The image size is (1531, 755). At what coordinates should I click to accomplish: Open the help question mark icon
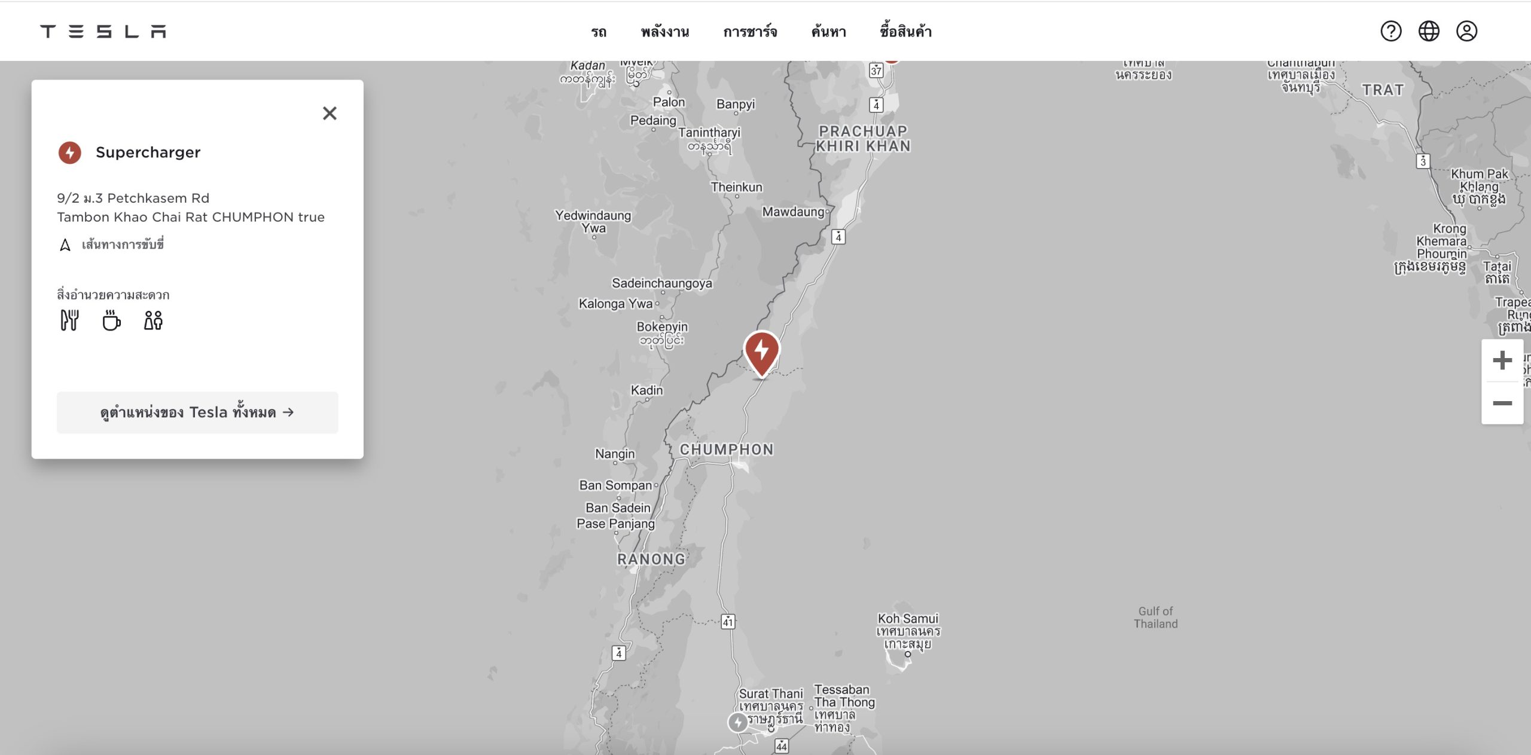click(1390, 31)
